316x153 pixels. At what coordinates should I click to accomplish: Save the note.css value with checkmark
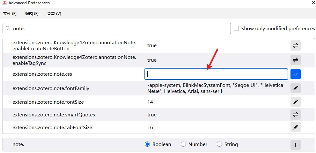296,74
